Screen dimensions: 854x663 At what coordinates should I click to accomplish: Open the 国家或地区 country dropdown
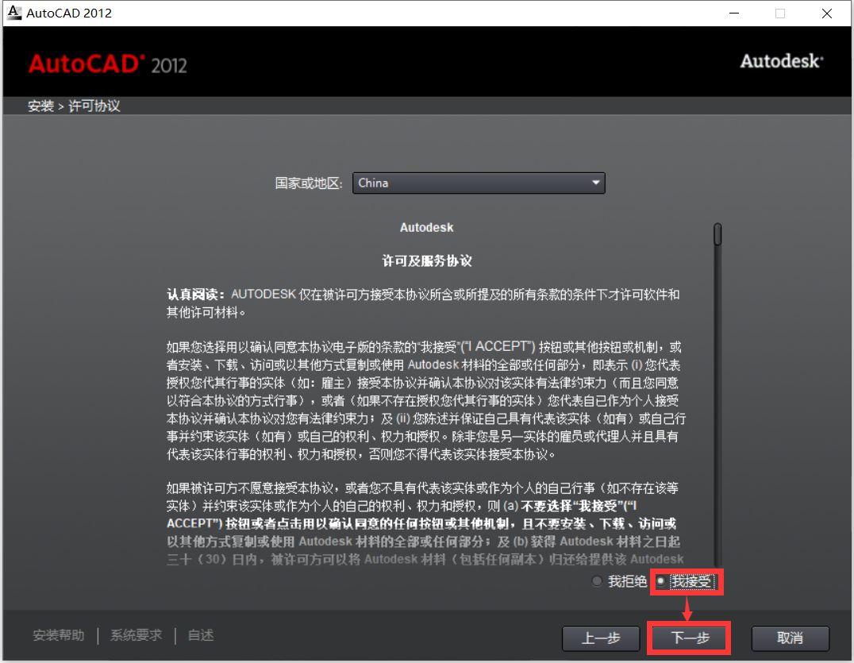(478, 183)
